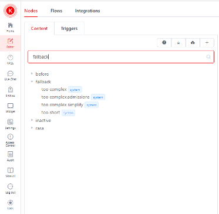Select the 'rasa' folder label
Screen dimensions: 219x214
point(39,128)
